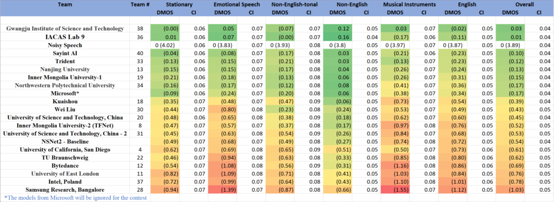Click the Musical Instruments header cell
Screen dimensions: 554x202
click(410, 4)
